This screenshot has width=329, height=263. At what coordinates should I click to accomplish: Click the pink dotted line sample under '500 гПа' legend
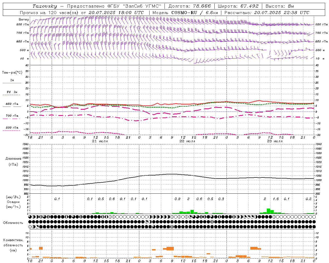coord(12,130)
